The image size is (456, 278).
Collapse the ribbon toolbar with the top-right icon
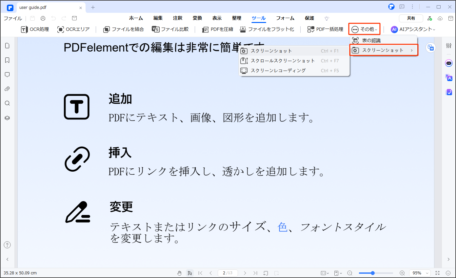click(451, 18)
